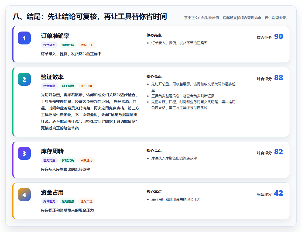Click 核心亮点 heading in 资金占用 card
This screenshot has height=232, width=302.
point(154,192)
